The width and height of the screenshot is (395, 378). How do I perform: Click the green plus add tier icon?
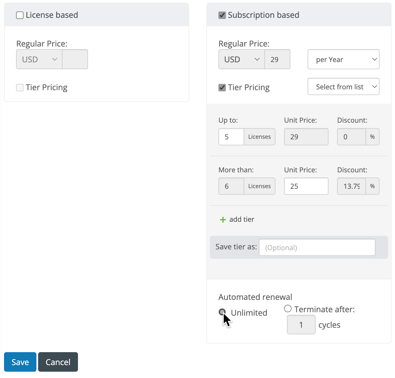(223, 220)
